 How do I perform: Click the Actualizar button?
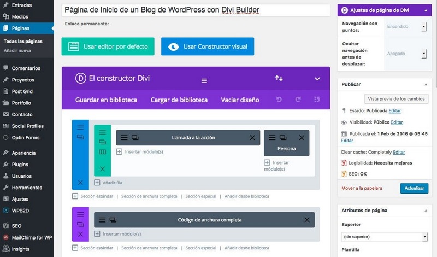point(414,188)
